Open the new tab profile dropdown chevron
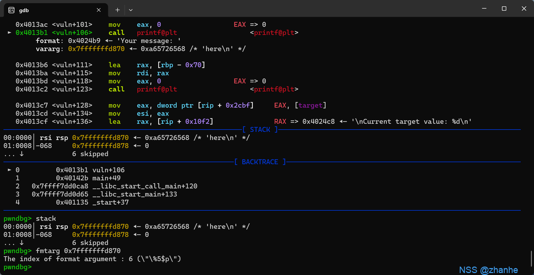This screenshot has width=534, height=275. click(x=131, y=9)
